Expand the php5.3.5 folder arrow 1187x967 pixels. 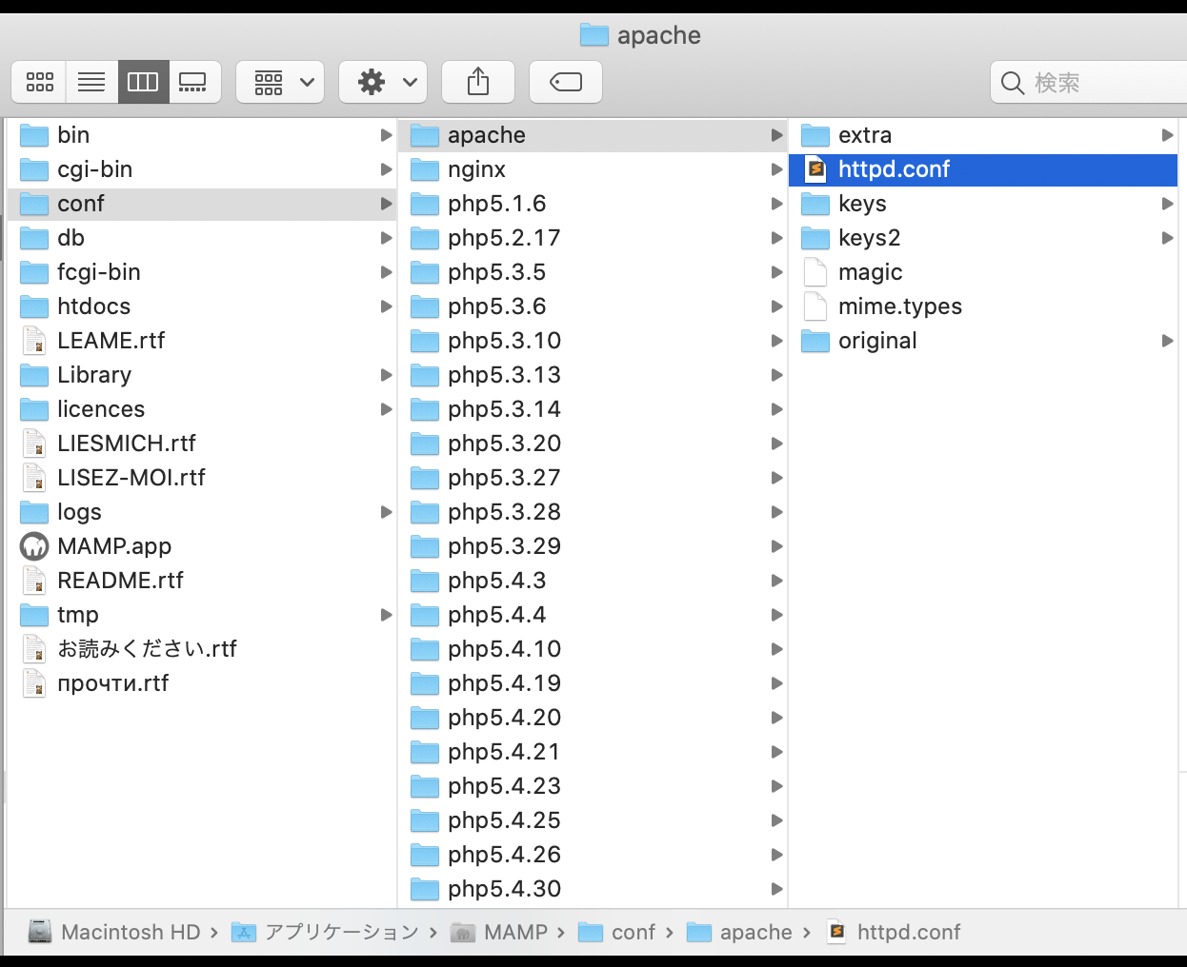(x=776, y=272)
